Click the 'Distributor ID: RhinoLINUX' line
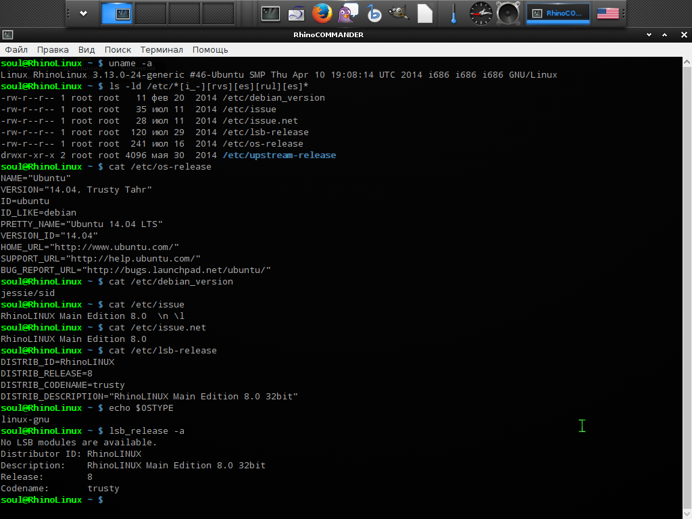The height and width of the screenshot is (519, 692). point(71,453)
